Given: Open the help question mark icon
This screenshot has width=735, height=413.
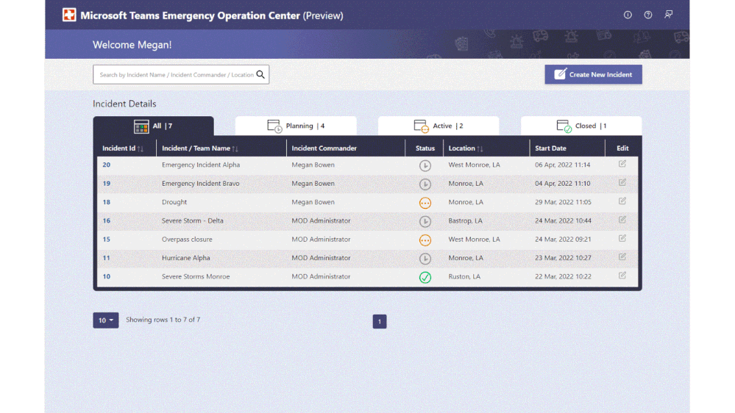Looking at the screenshot, I should [x=647, y=15].
